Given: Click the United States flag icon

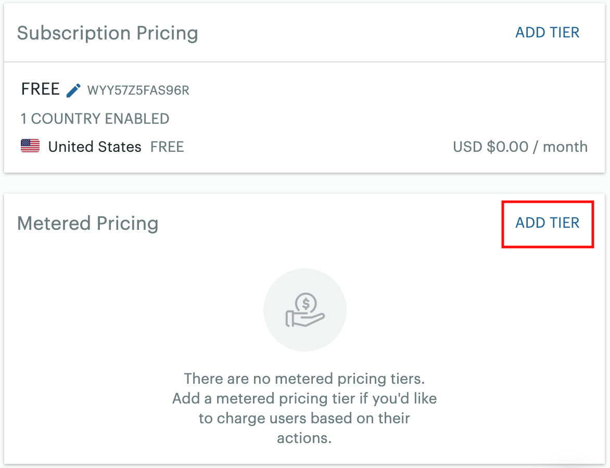Looking at the screenshot, I should (x=30, y=147).
